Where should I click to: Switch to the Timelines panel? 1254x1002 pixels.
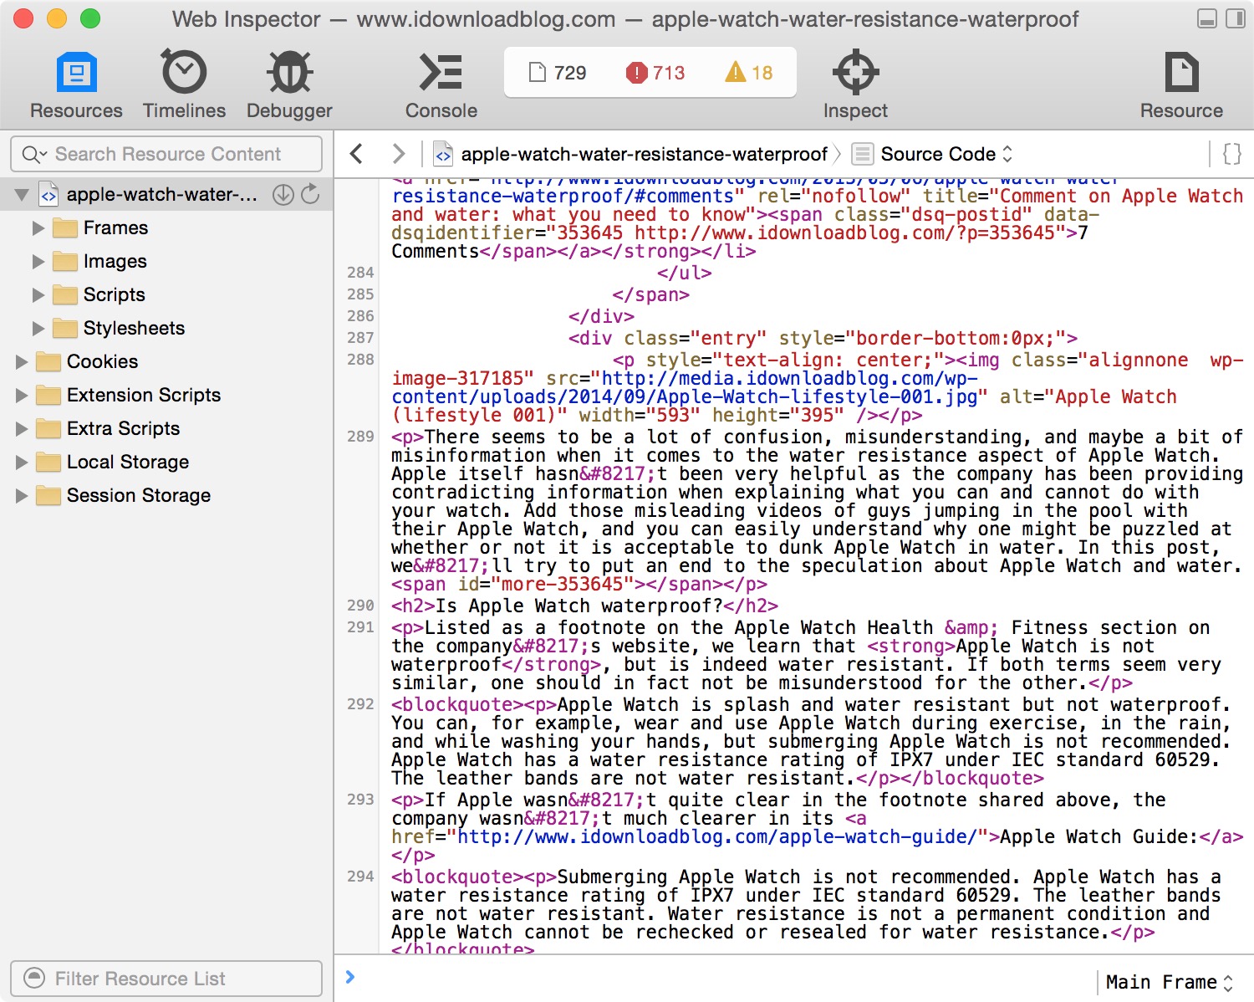tap(184, 85)
